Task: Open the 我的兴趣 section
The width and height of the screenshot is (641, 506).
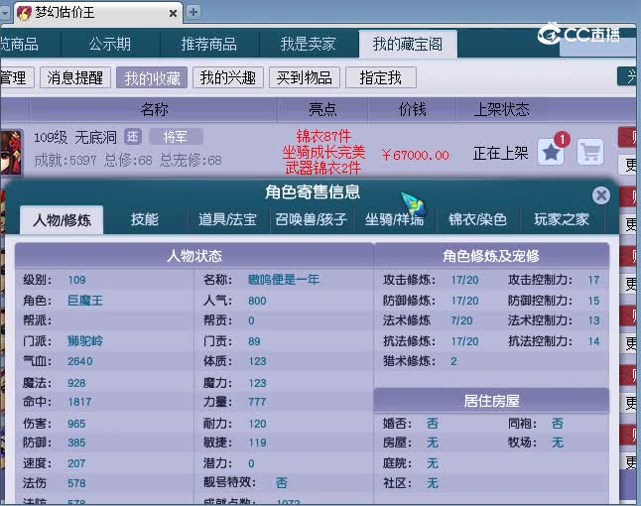Action: [228, 77]
